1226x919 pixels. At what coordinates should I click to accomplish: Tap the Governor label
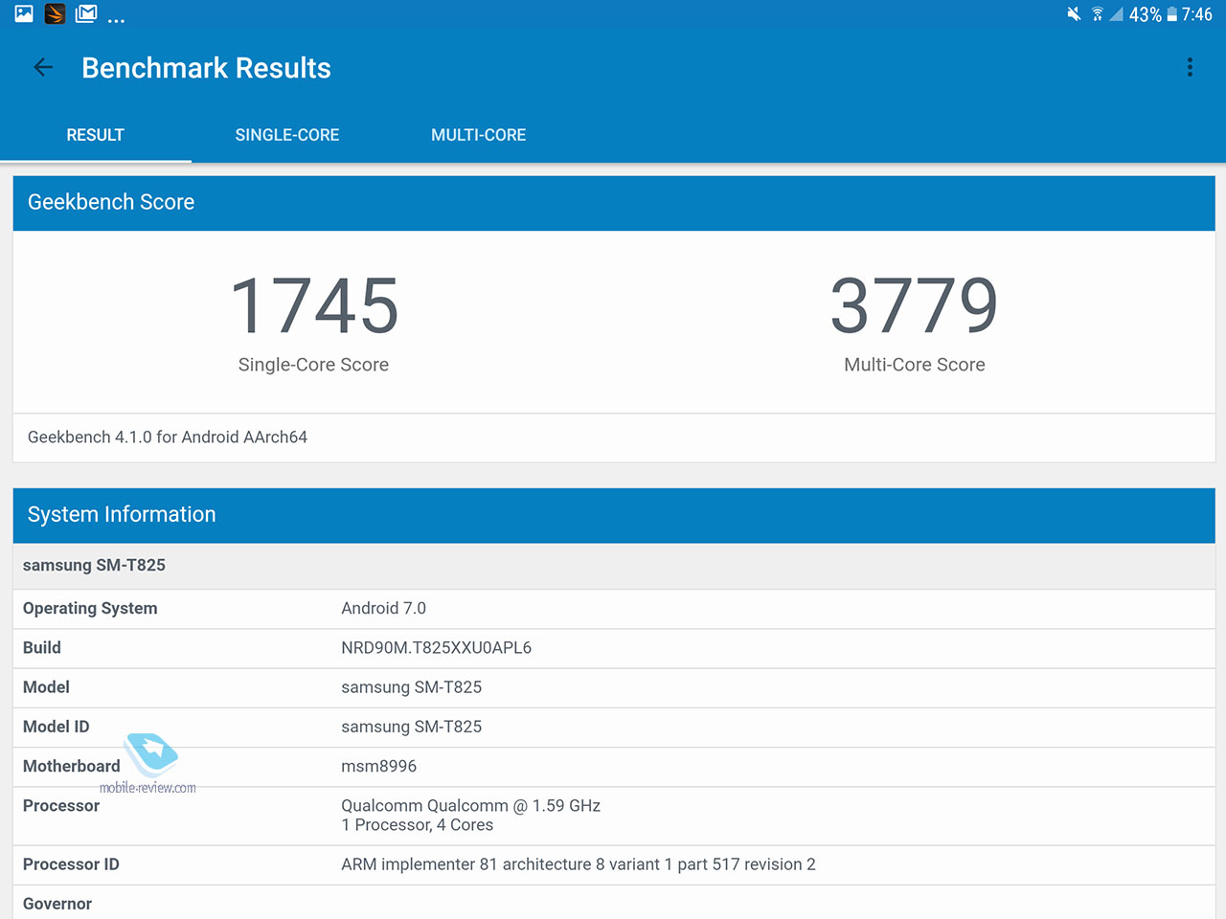(57, 904)
